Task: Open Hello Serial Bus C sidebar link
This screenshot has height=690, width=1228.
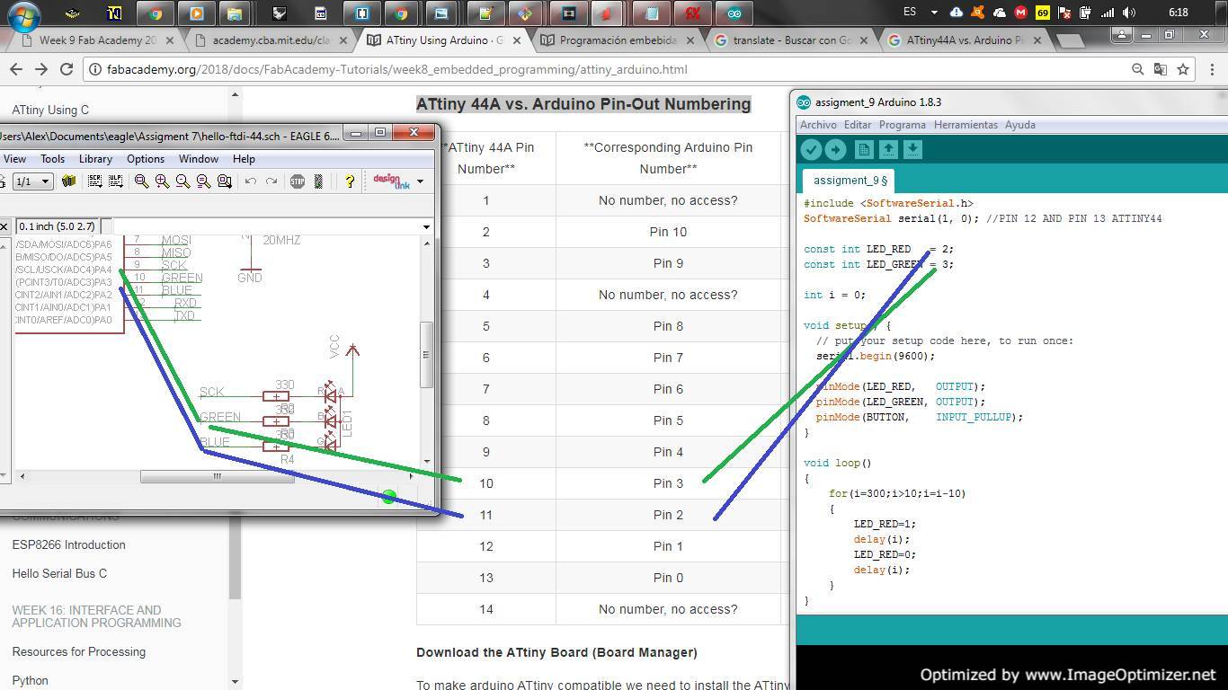Action: coord(59,573)
